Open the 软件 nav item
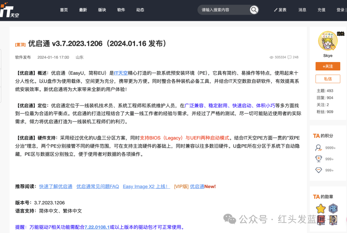The width and height of the screenshot is (347, 233). (x=121, y=10)
